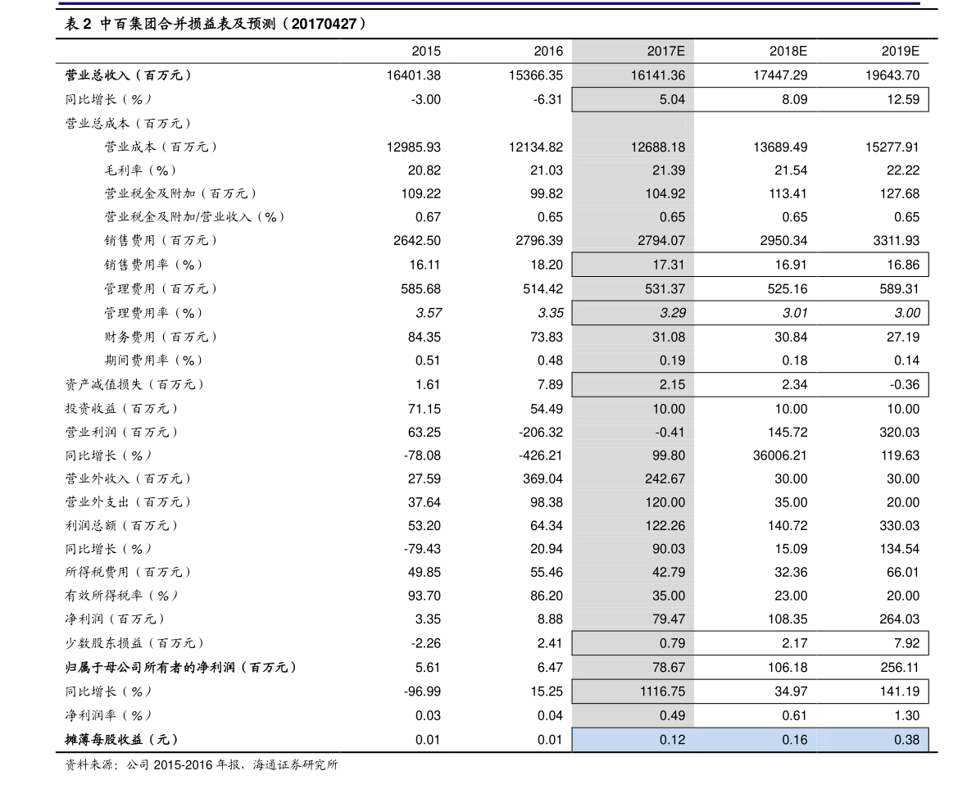Click the cell showing 2794.07
Screen dimensions: 976x789
656,240
